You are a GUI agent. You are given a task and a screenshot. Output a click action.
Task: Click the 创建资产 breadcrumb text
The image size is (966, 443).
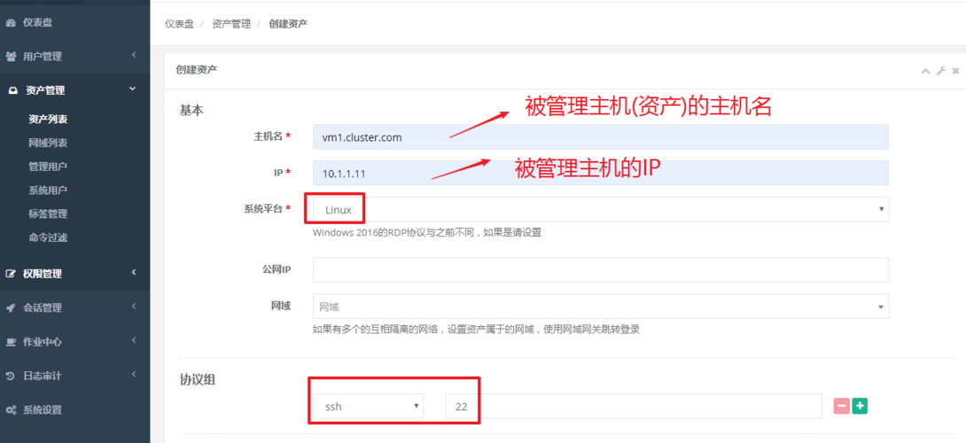point(288,24)
